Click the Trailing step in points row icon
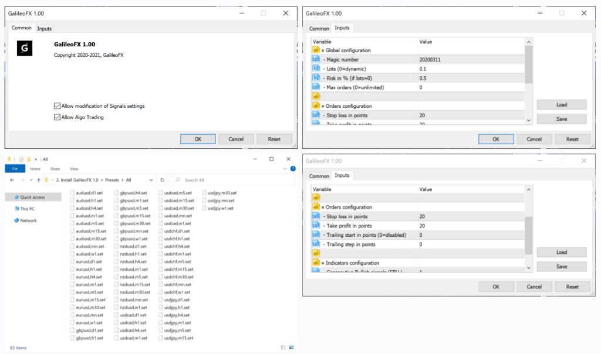This screenshot has height=354, width=601. (316, 244)
